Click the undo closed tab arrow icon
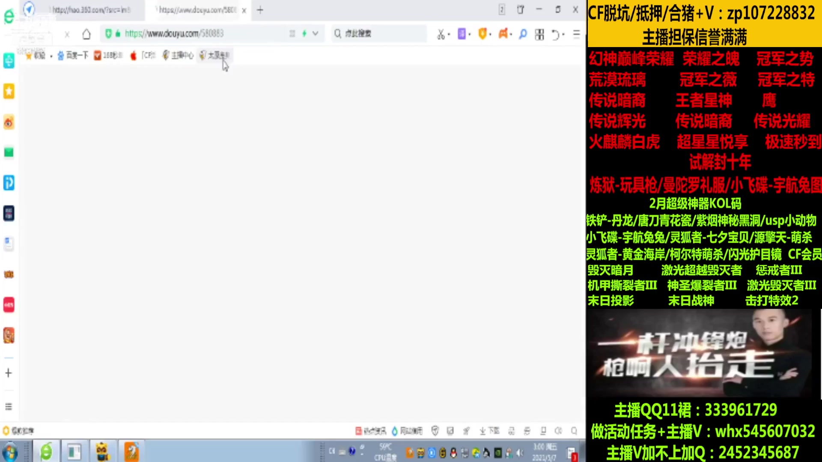This screenshot has height=462, width=822. pyautogui.click(x=555, y=34)
